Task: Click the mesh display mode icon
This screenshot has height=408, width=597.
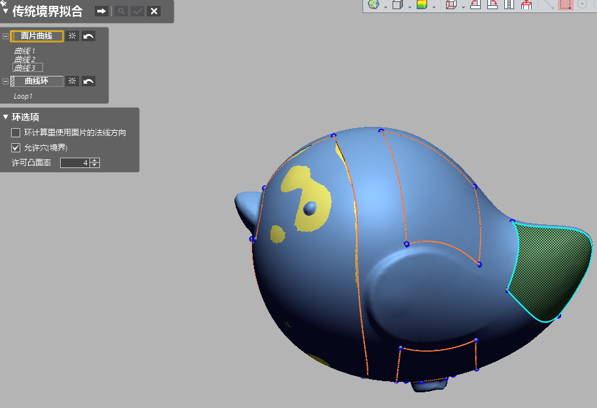Action: pos(374,4)
